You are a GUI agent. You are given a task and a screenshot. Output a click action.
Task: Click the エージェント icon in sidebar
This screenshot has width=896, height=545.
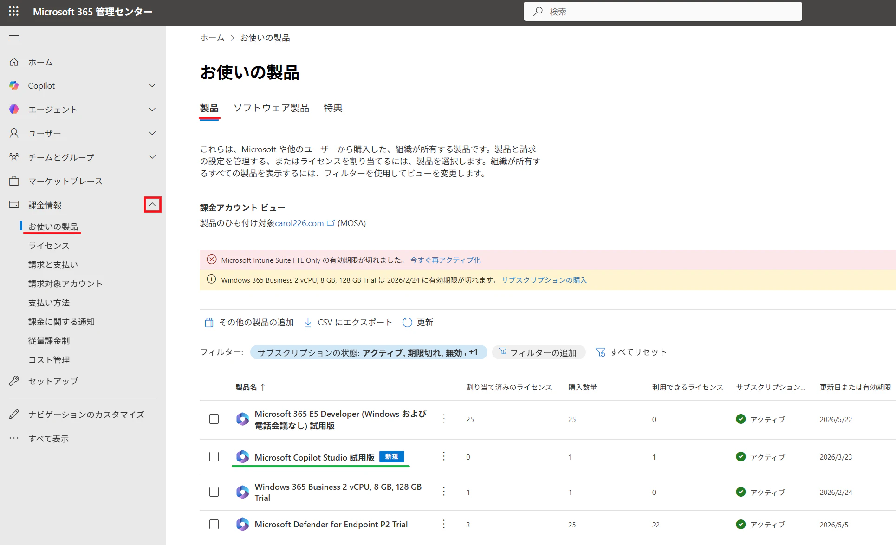coord(14,109)
